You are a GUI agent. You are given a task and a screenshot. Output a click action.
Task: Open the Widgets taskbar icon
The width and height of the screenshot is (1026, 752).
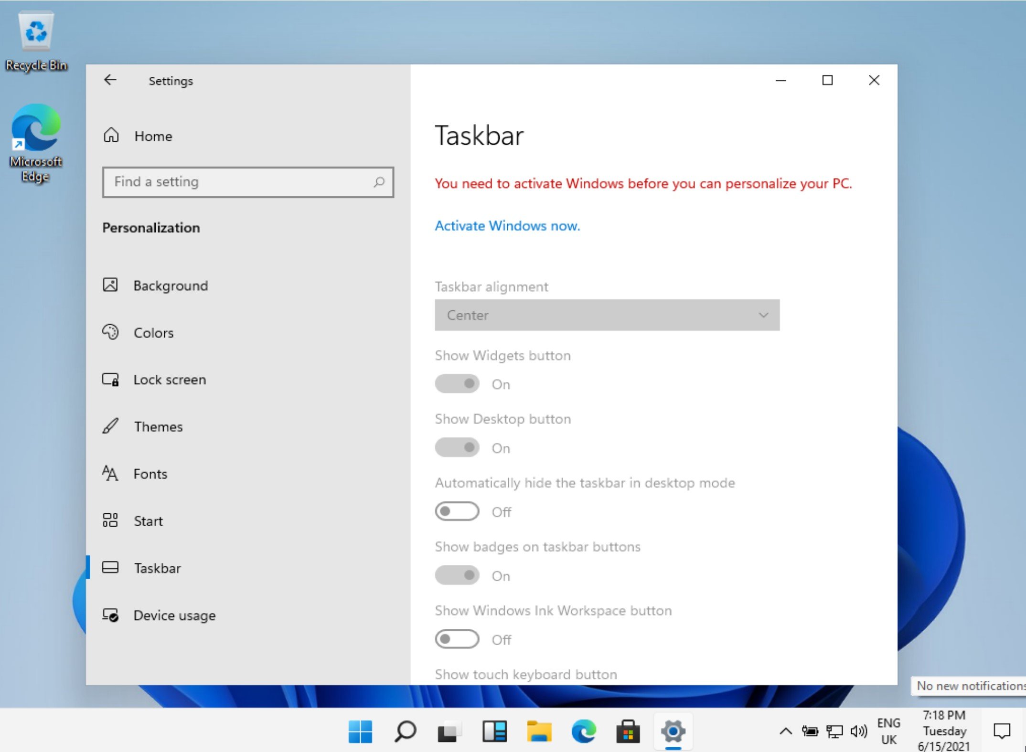(x=494, y=731)
